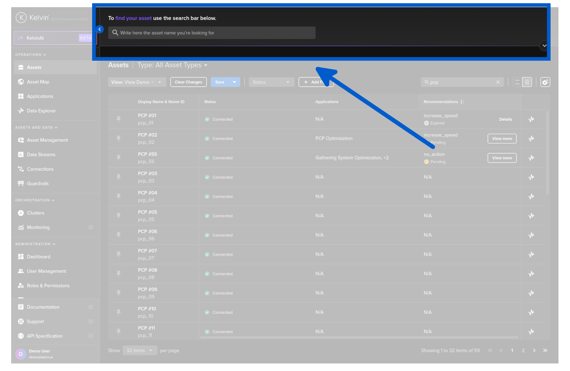Viewport: 570px width, 371px height.
Task: Open the 32 items per page dropdown
Action: click(x=140, y=351)
